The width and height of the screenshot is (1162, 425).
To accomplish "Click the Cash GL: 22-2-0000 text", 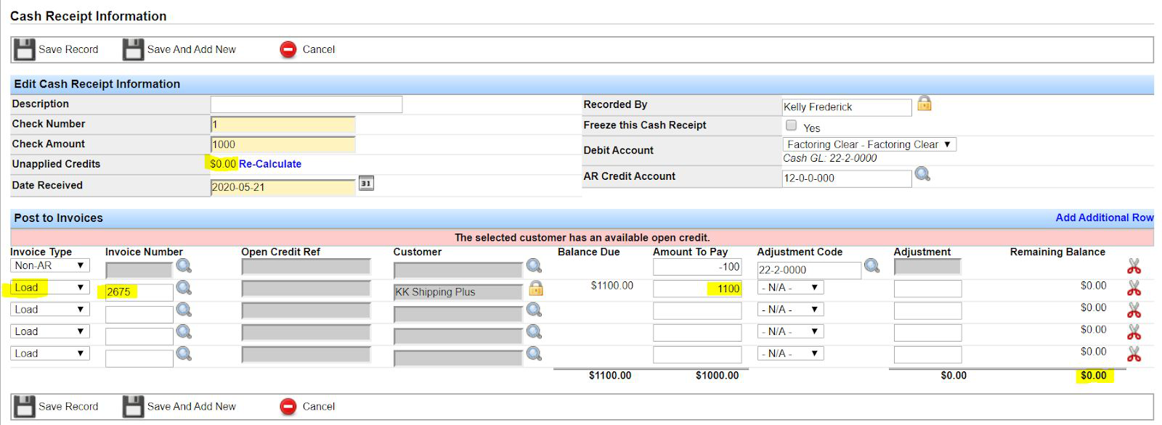I will click(x=830, y=158).
